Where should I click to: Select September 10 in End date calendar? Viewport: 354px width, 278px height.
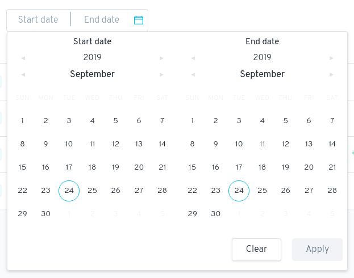tap(239, 144)
